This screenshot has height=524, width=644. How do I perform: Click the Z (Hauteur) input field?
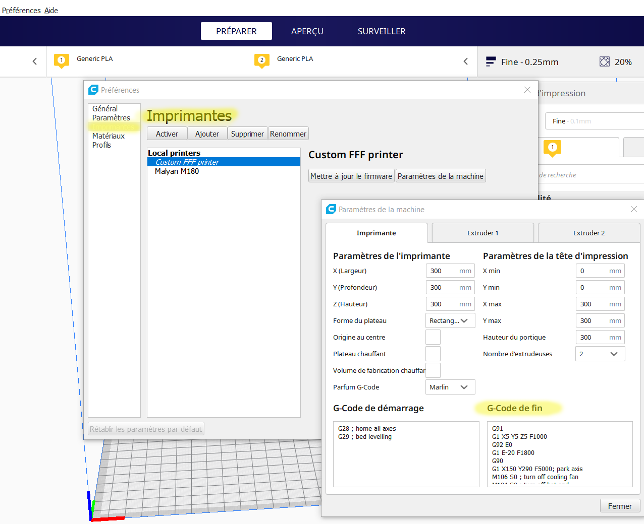click(x=450, y=304)
